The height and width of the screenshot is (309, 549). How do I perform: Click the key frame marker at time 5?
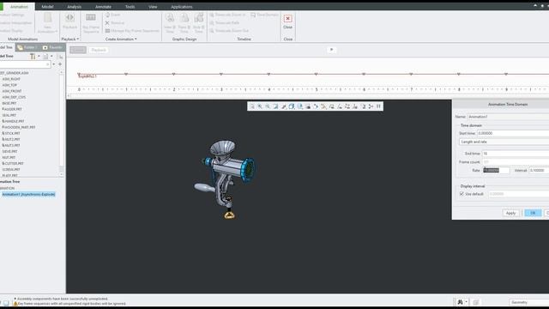[x=316, y=74]
